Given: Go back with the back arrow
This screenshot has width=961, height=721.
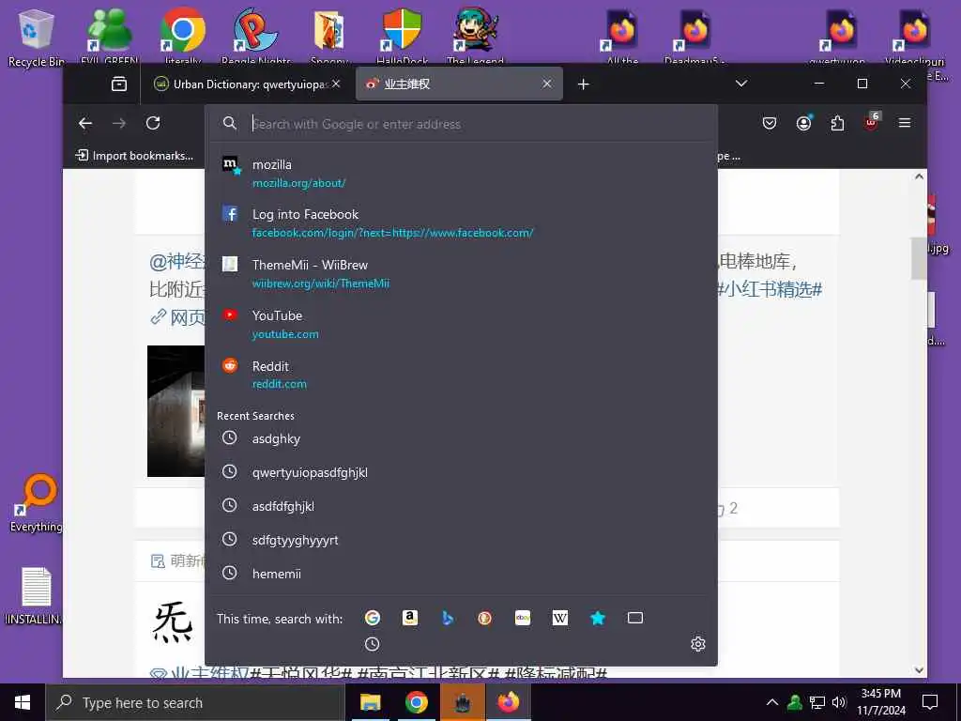Looking at the screenshot, I should (x=85, y=123).
